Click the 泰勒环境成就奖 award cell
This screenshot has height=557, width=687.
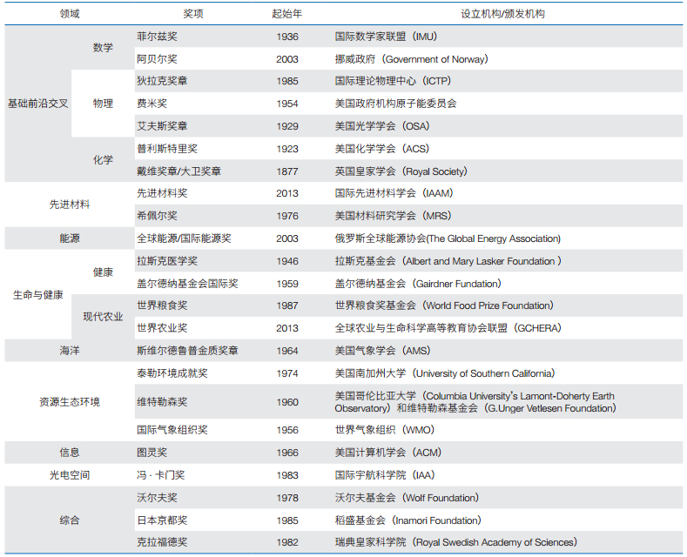point(172,373)
